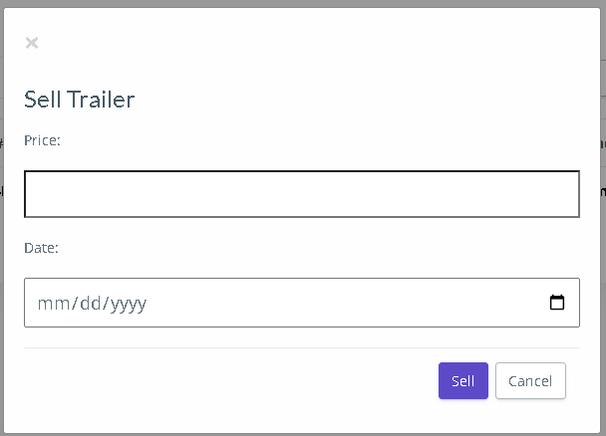Click the purple Sell button

coord(463,381)
